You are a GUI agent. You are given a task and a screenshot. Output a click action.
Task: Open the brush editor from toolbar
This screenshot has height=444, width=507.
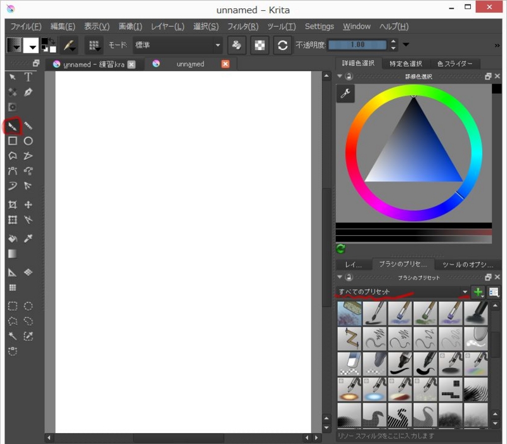pyautogui.click(x=70, y=45)
